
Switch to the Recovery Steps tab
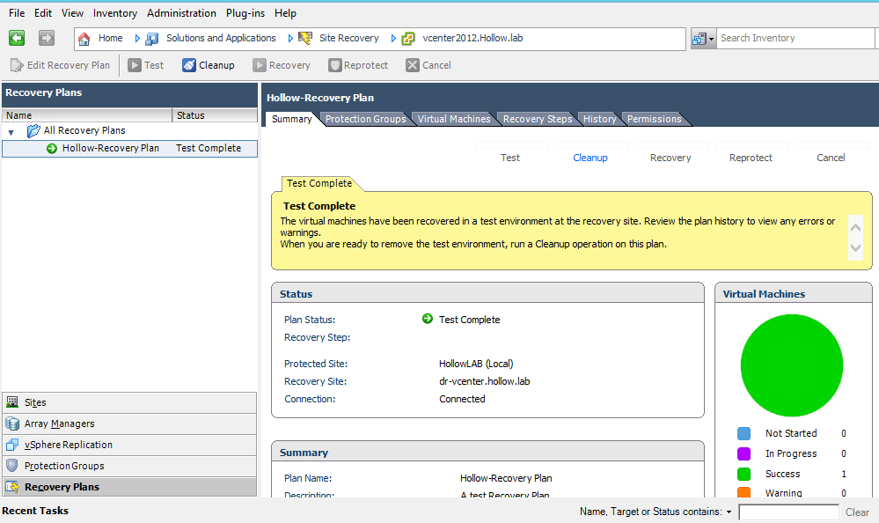click(537, 119)
